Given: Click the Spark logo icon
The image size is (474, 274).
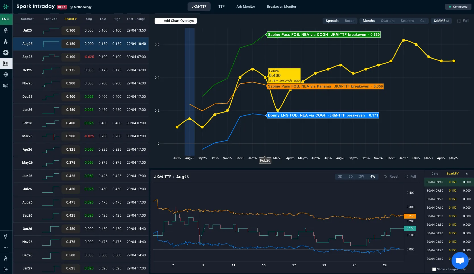Looking at the screenshot, I should coord(6,7).
